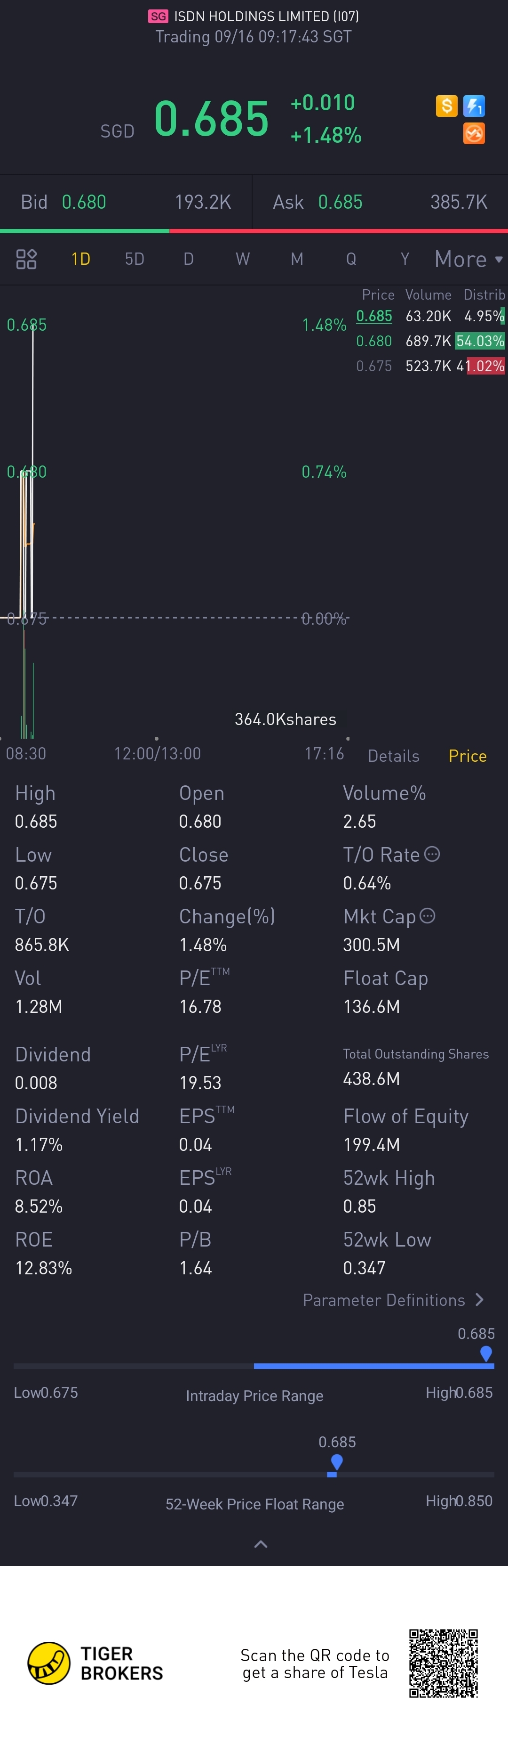Screen dimensions: 508x1761
Task: Click the Mkt Cap info icon
Action: click(428, 915)
